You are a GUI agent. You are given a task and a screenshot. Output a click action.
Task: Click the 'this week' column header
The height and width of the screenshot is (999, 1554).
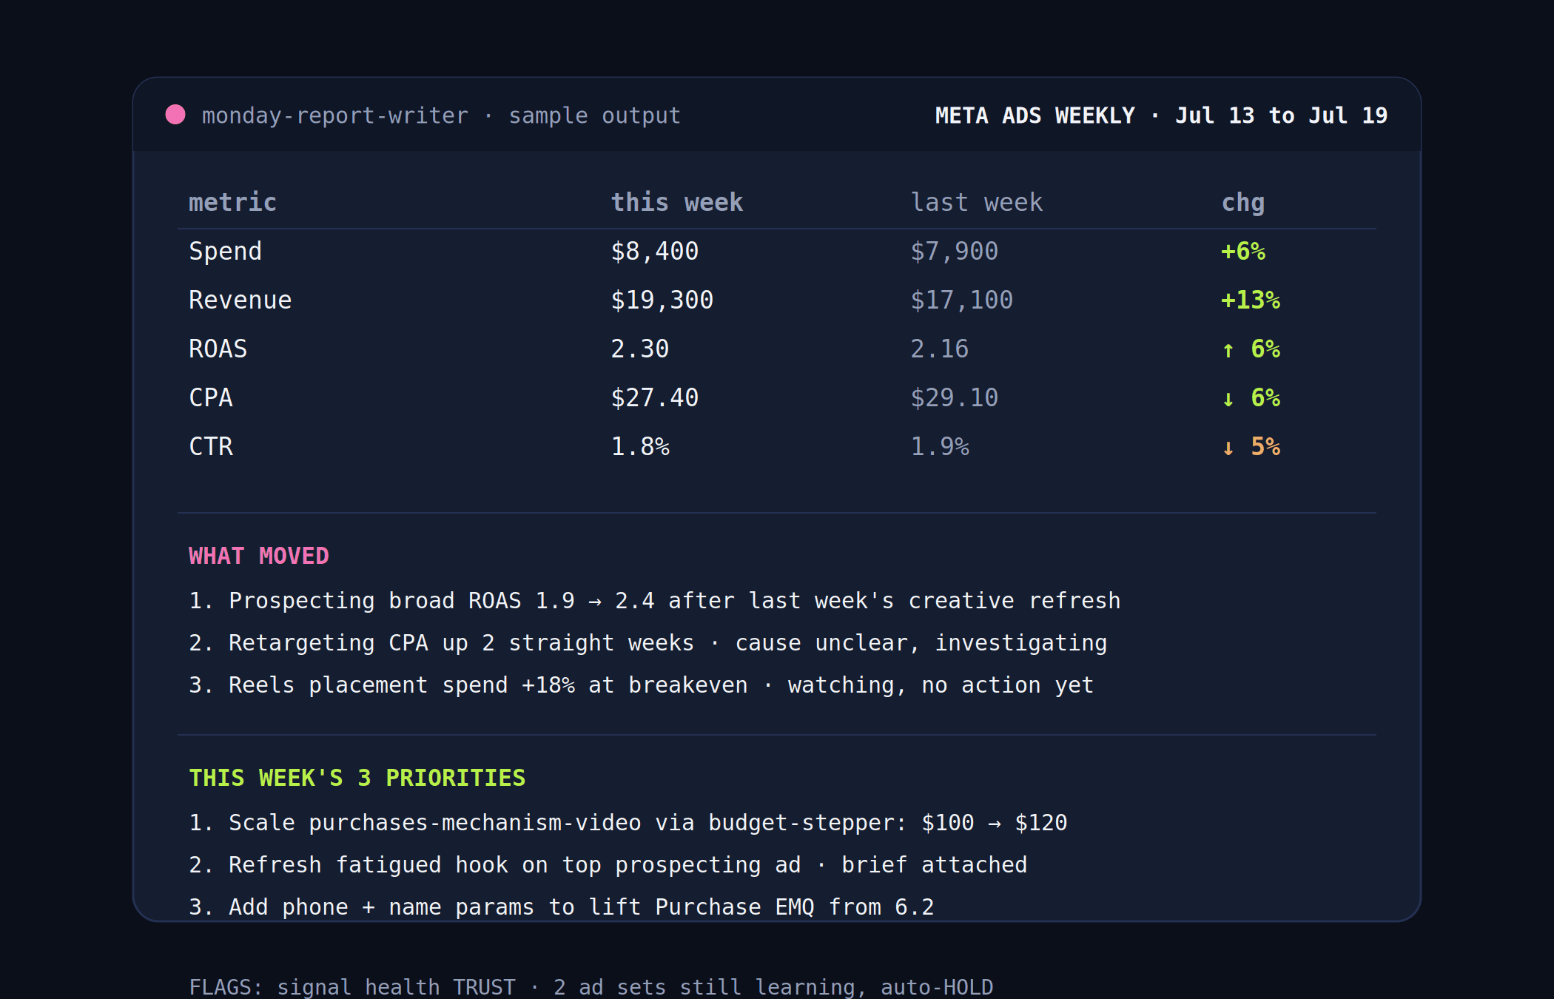click(x=676, y=202)
